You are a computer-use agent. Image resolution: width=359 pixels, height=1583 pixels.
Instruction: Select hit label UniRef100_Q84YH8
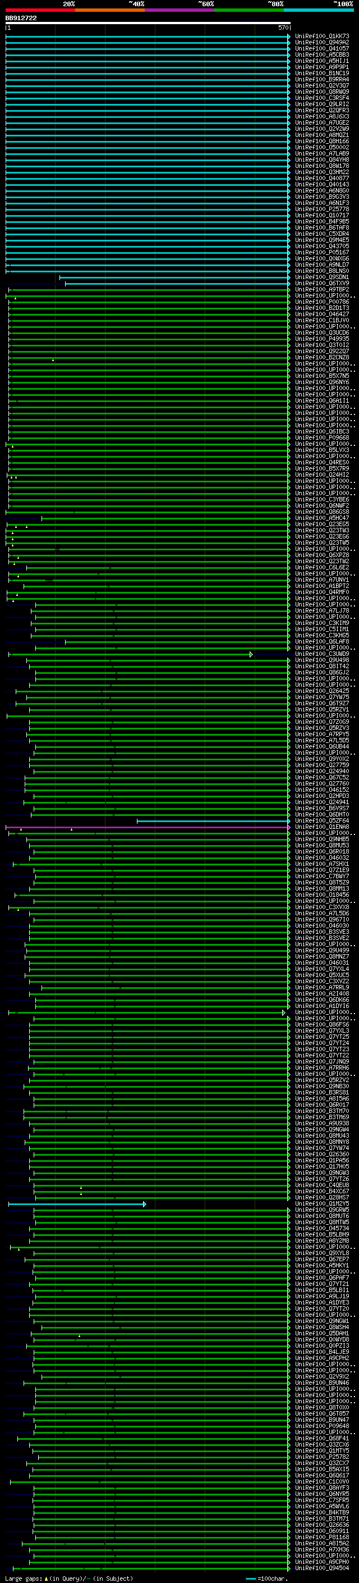321,160
